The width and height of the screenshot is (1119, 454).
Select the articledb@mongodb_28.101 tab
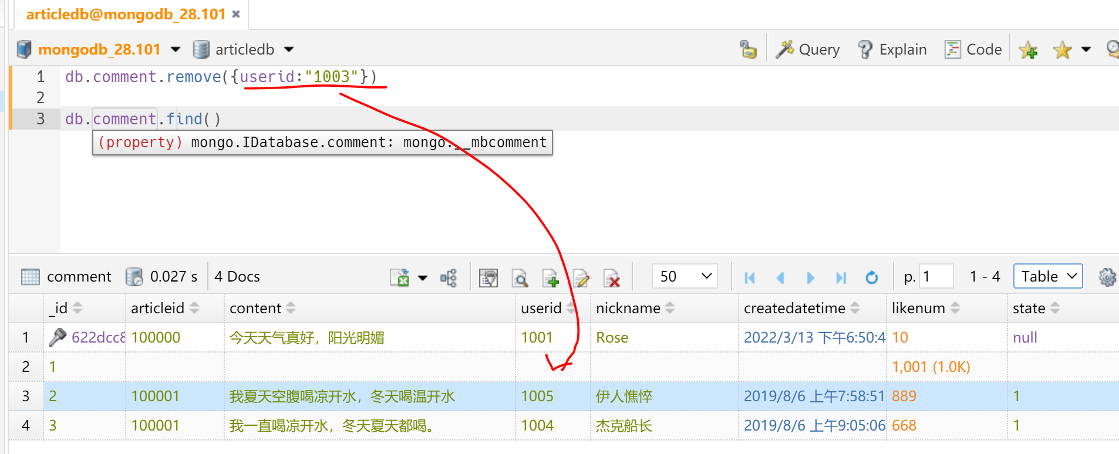click(126, 14)
